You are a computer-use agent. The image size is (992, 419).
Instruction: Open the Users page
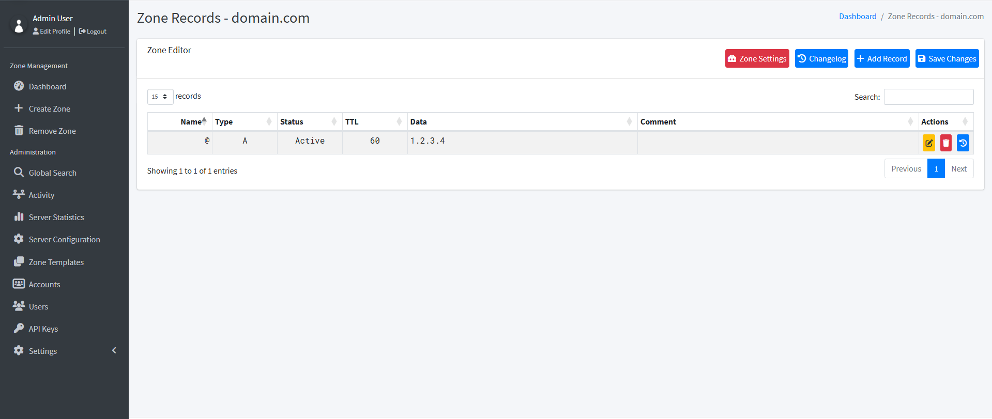[38, 307]
